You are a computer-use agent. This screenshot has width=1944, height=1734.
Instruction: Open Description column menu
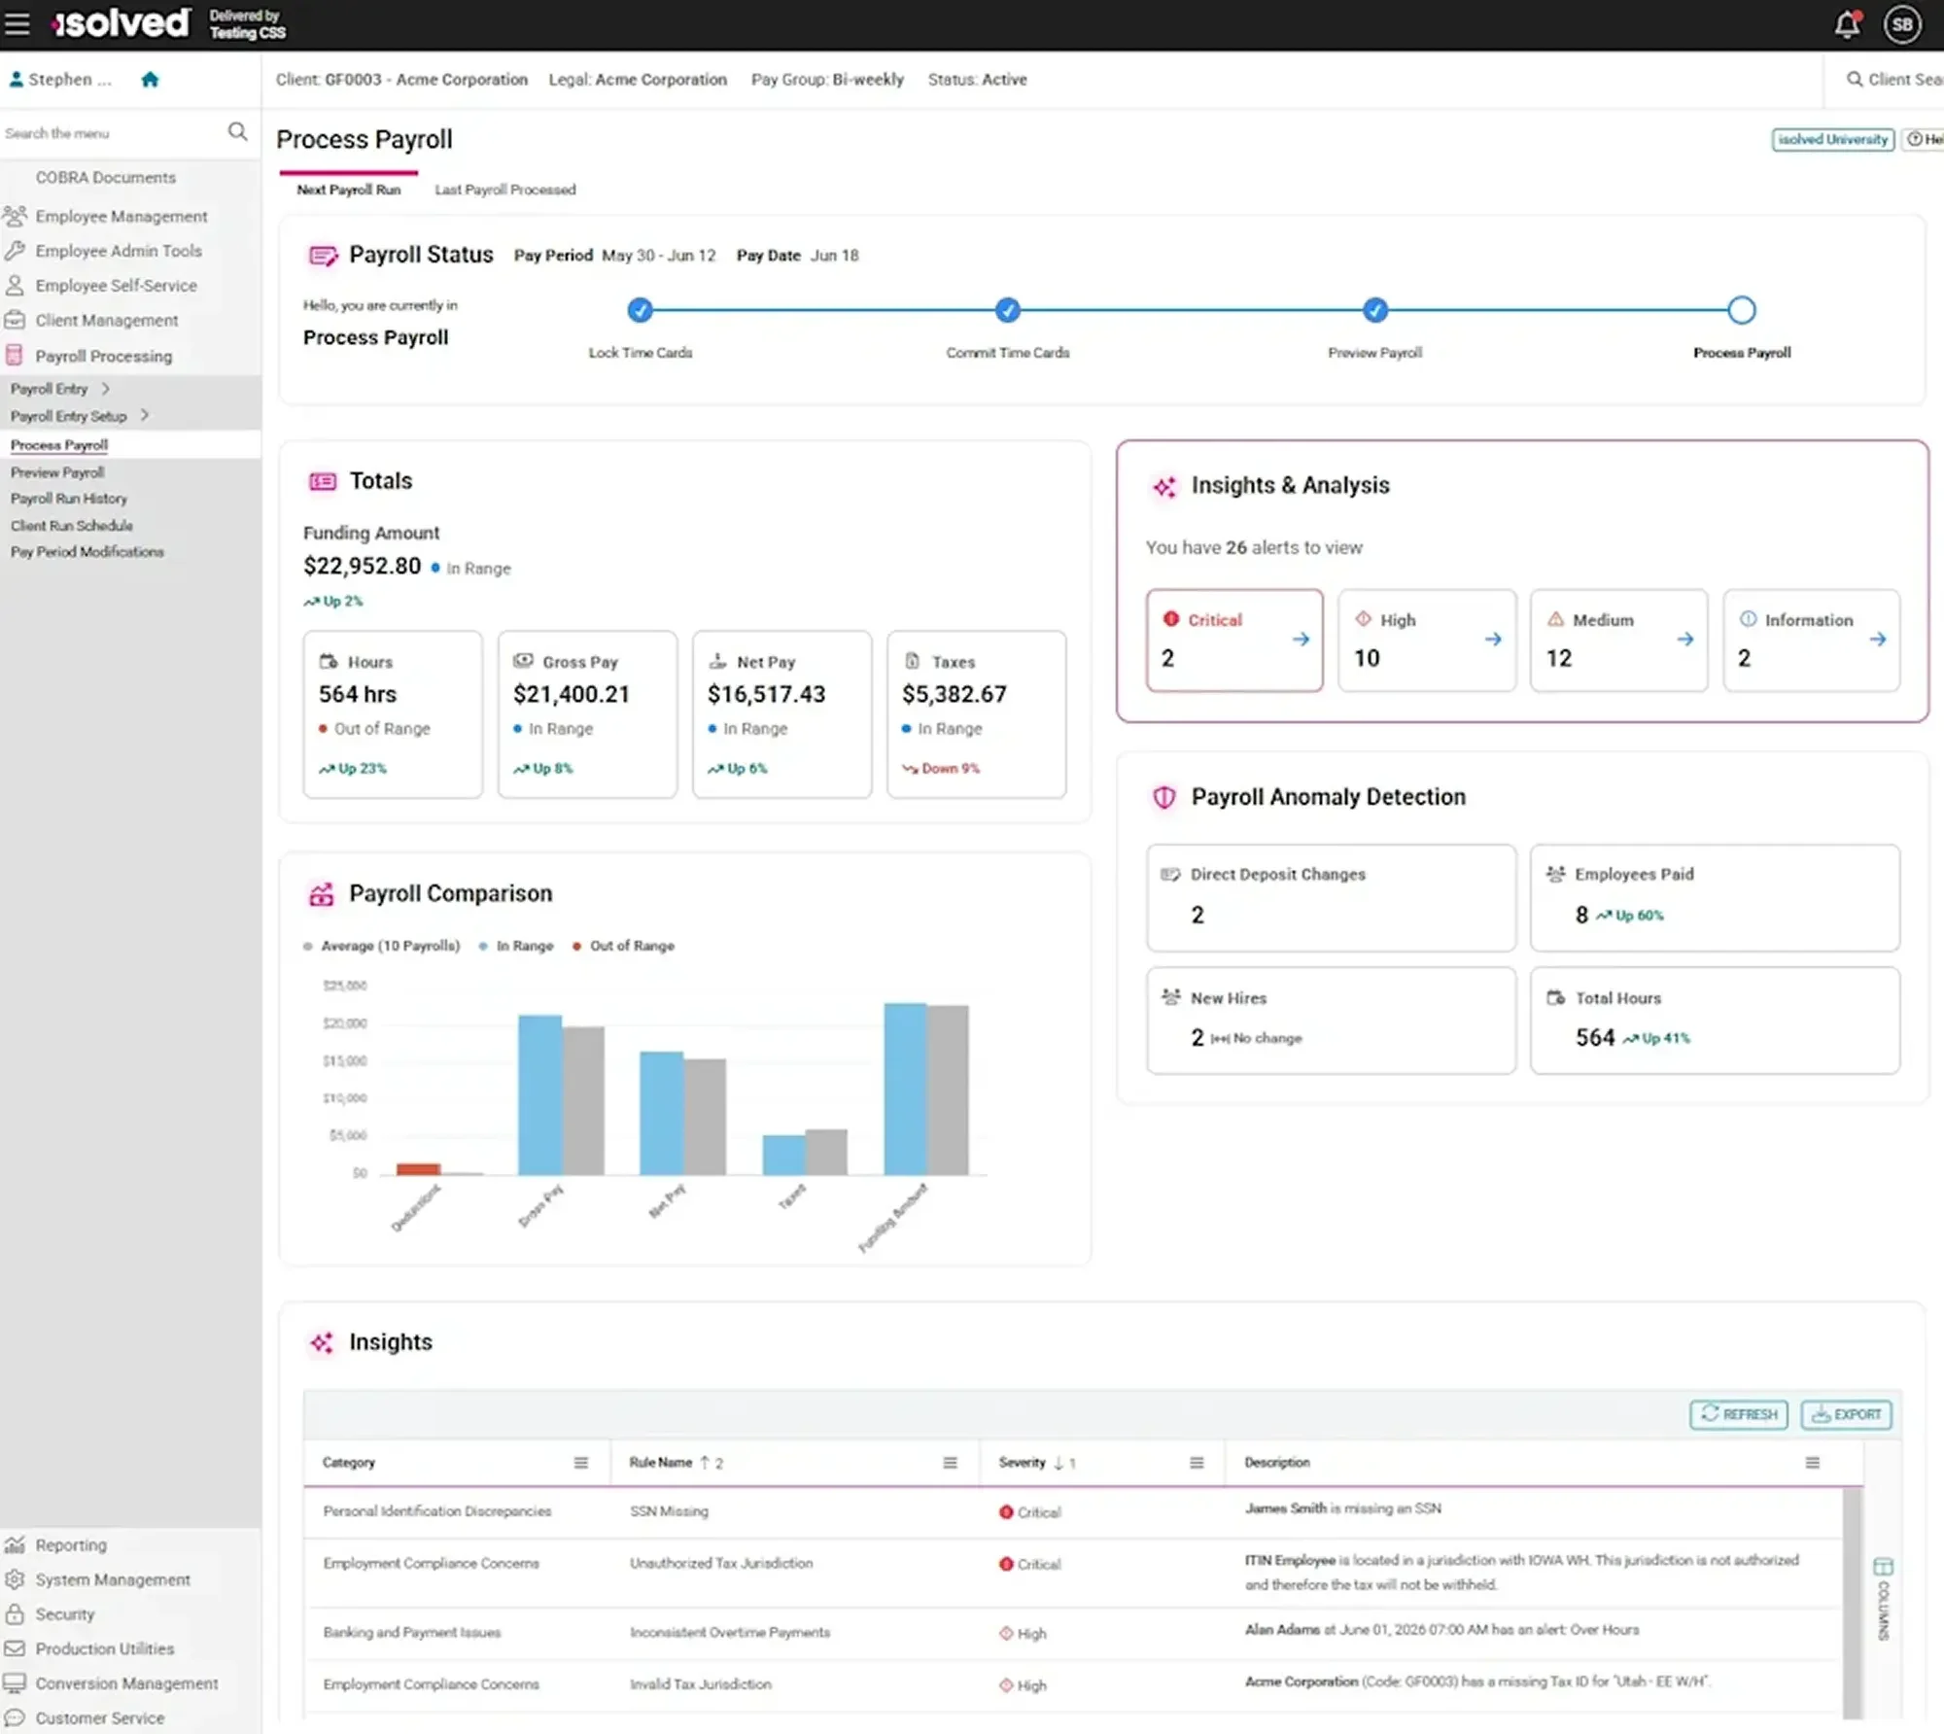pyautogui.click(x=1812, y=1462)
